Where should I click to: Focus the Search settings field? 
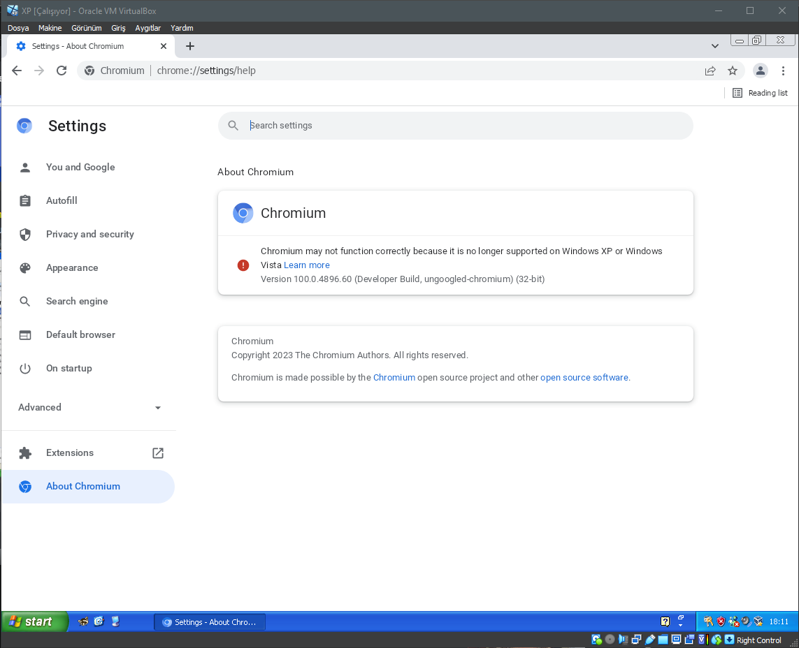(x=456, y=126)
